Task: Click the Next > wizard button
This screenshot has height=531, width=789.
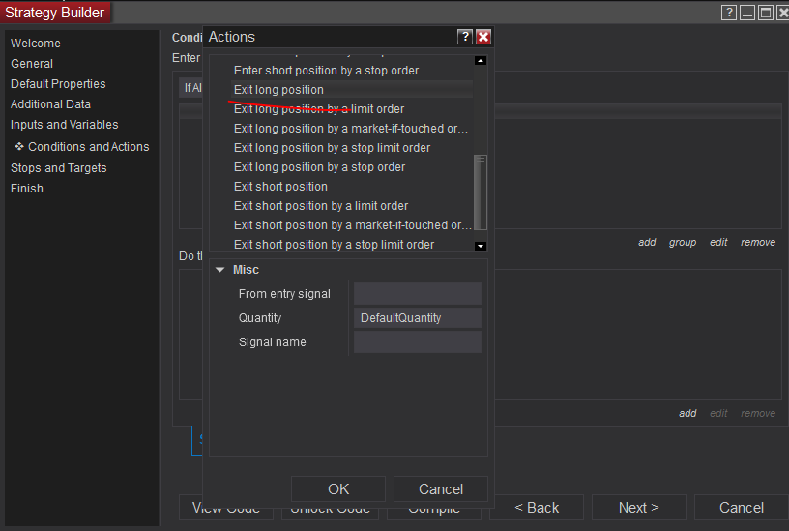Action: 638,508
